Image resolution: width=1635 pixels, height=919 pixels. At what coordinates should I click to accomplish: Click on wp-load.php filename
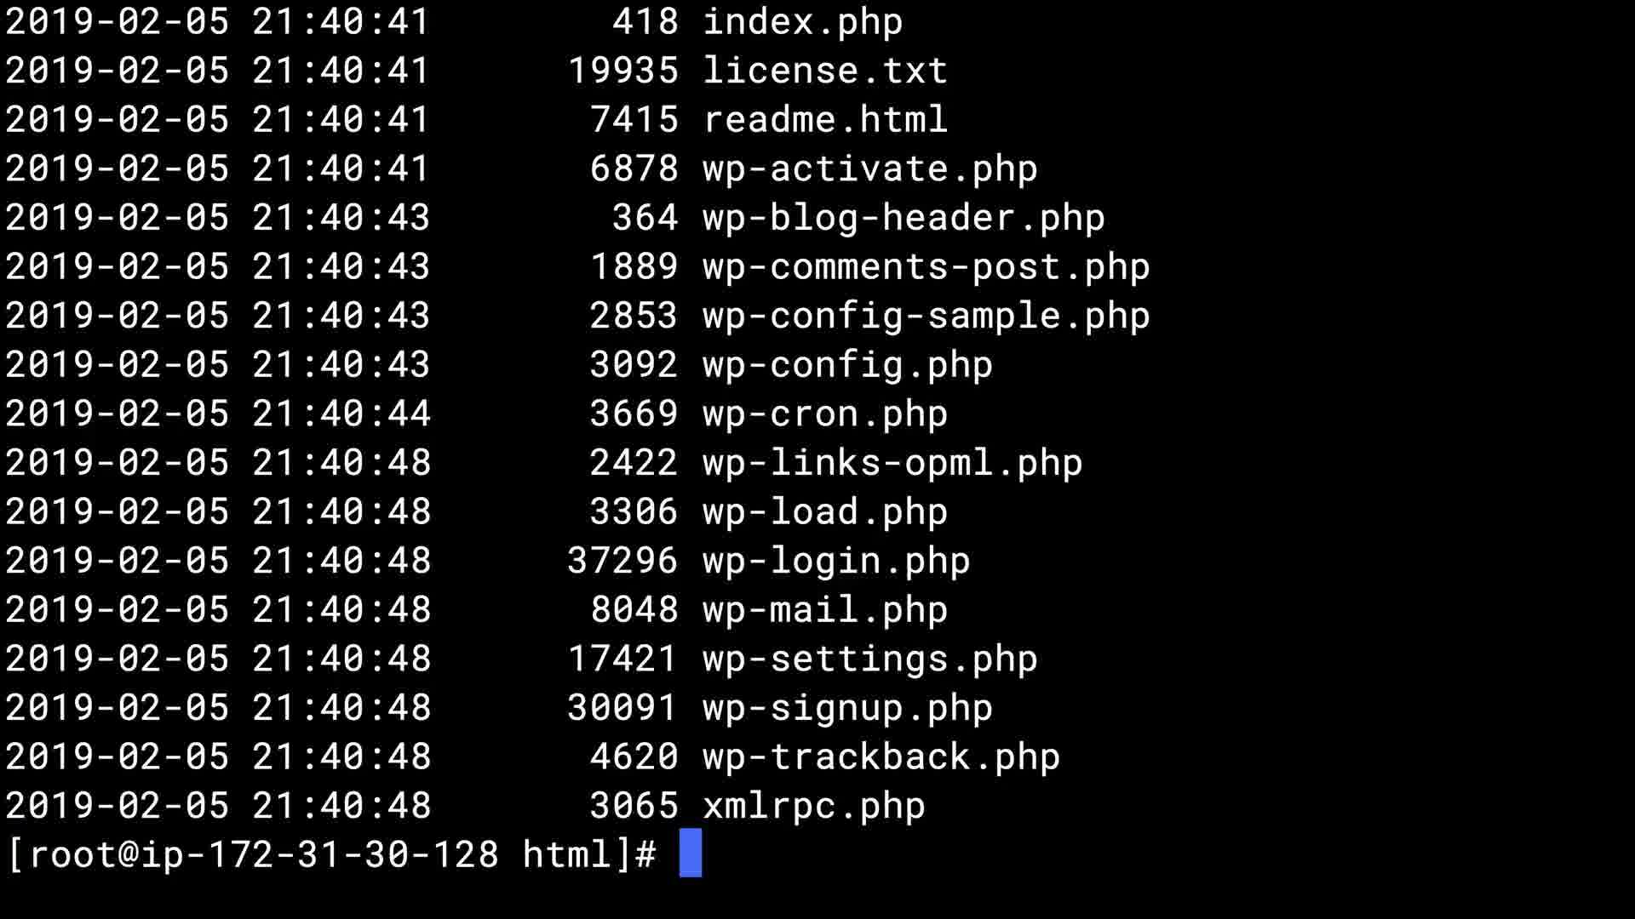(824, 512)
